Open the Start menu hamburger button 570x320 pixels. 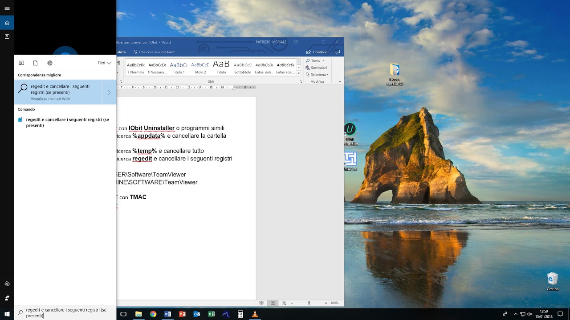(x=7, y=8)
